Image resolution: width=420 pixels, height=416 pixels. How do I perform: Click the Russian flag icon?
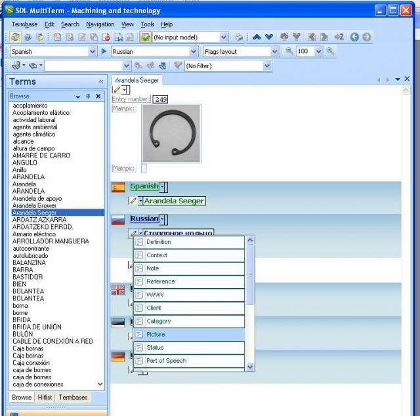[118, 220]
